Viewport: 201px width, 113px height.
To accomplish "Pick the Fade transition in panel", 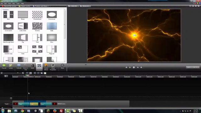I will 52,26.
